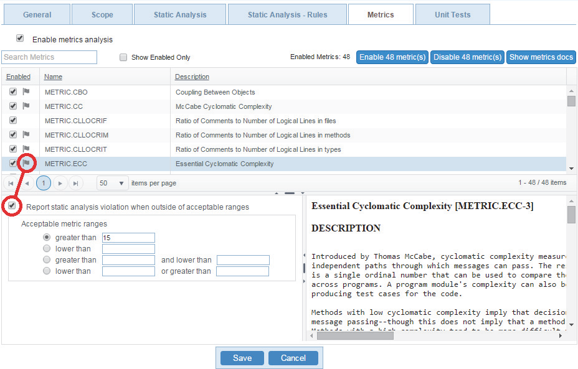Viewport: 578px width, 369px height.
Task: Select the Metrics tab
Action: [x=381, y=14]
